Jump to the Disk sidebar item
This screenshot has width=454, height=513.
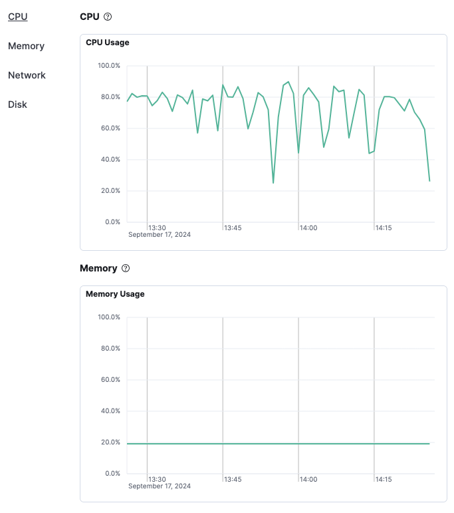[x=17, y=104]
